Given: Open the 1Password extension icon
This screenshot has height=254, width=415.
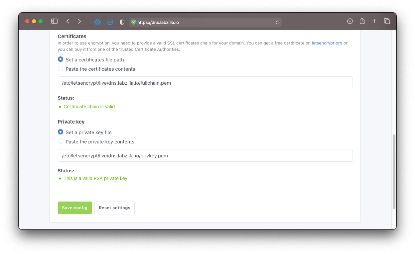Looking at the screenshot, I should [97, 22].
